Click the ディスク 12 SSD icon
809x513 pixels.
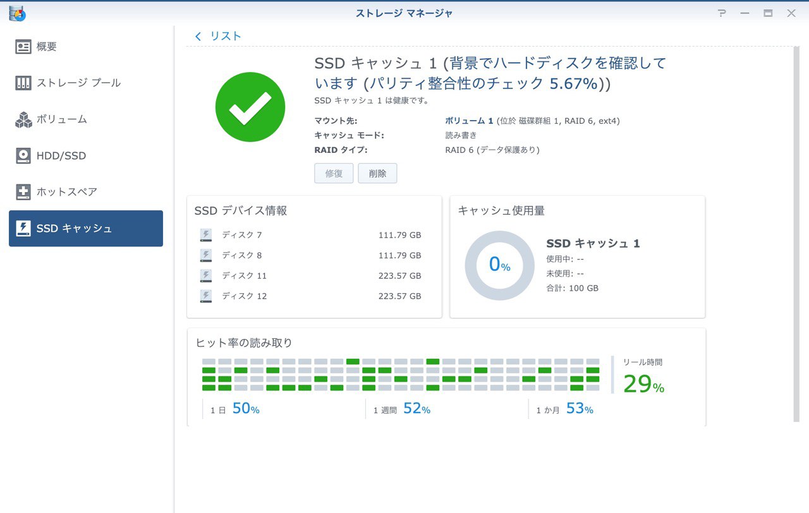click(206, 296)
